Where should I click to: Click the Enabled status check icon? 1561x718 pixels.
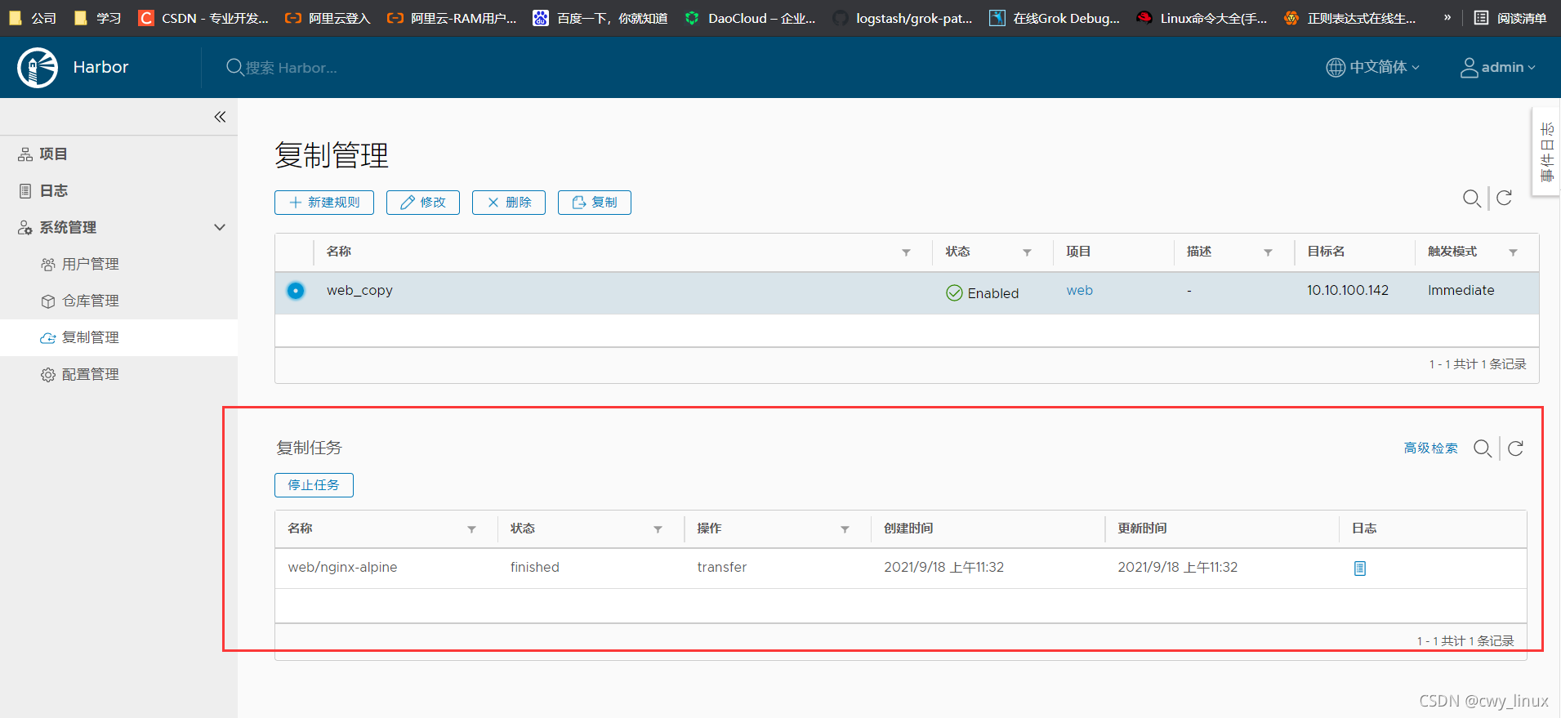tap(954, 293)
